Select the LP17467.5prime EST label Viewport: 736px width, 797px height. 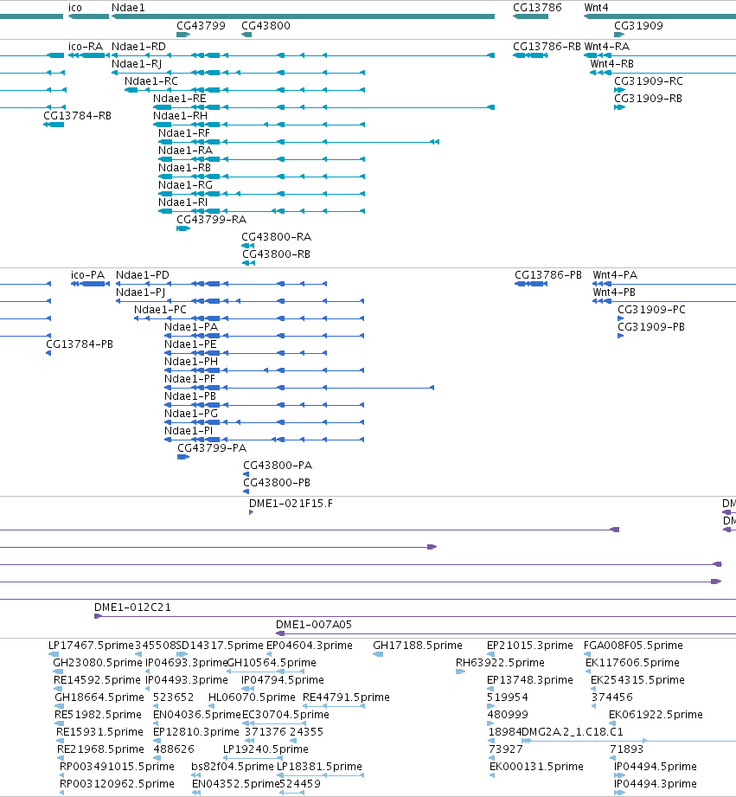[91, 645]
